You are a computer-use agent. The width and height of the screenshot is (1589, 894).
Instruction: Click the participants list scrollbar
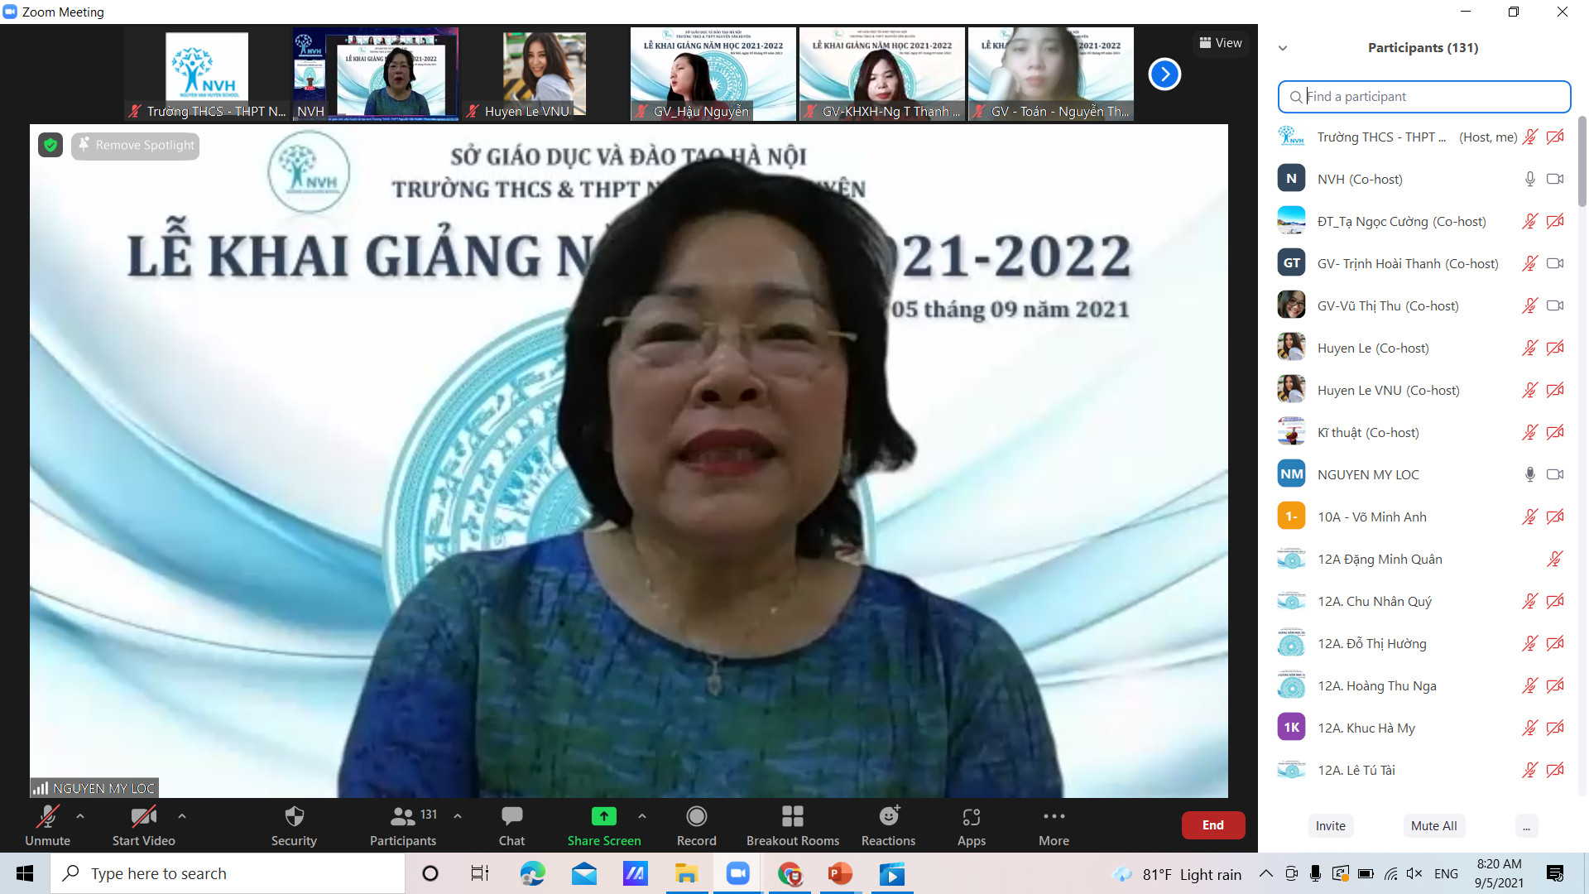1582,161
